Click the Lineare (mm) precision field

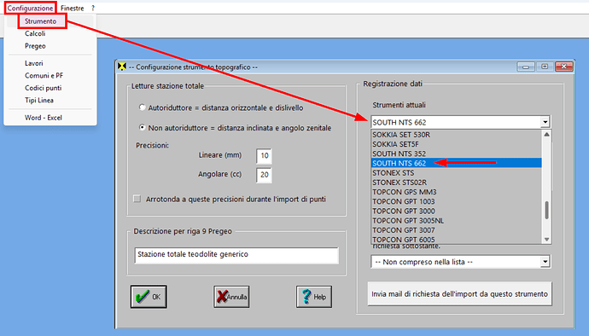[264, 156]
